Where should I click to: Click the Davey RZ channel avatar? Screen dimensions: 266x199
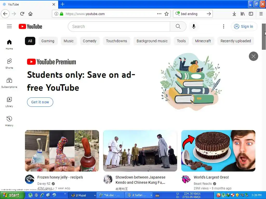[x=30, y=179]
